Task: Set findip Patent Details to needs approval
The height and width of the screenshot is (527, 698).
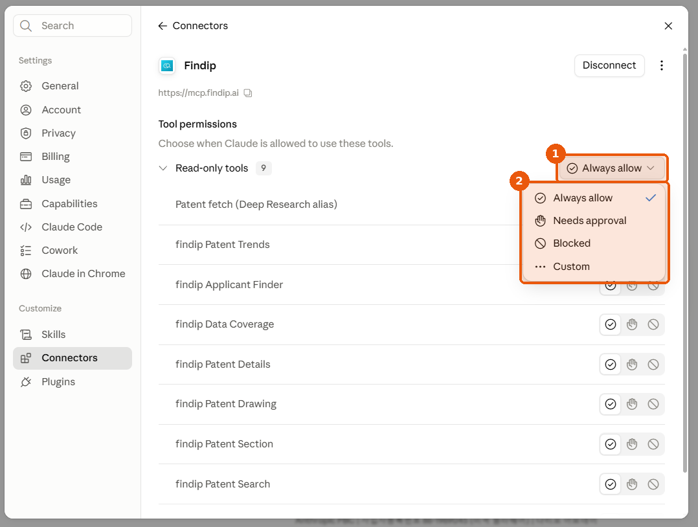Action: point(632,364)
